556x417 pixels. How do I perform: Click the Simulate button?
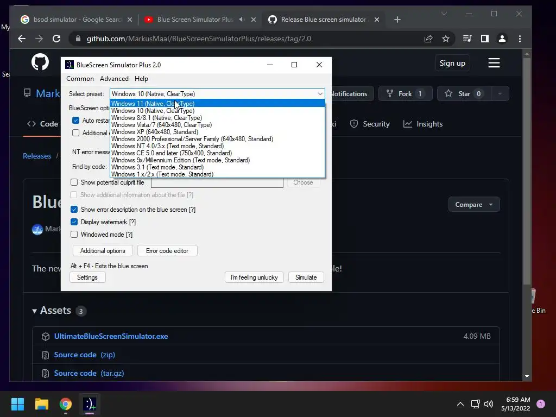point(306,277)
